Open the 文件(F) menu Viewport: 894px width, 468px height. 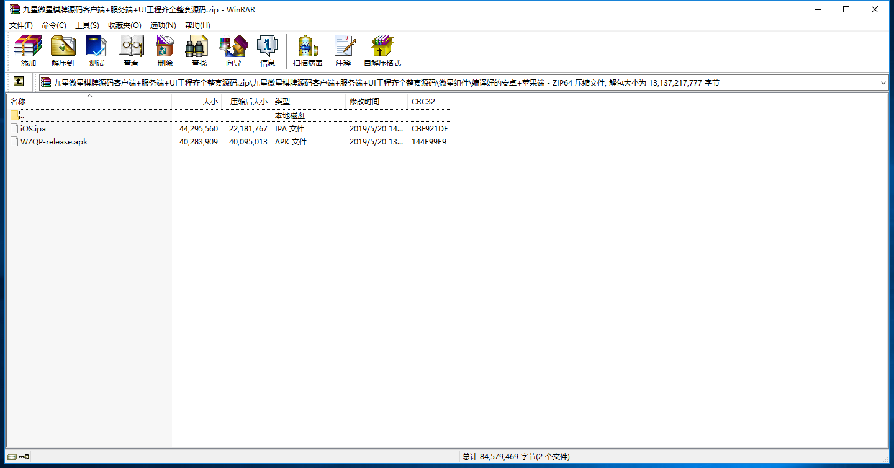click(21, 25)
